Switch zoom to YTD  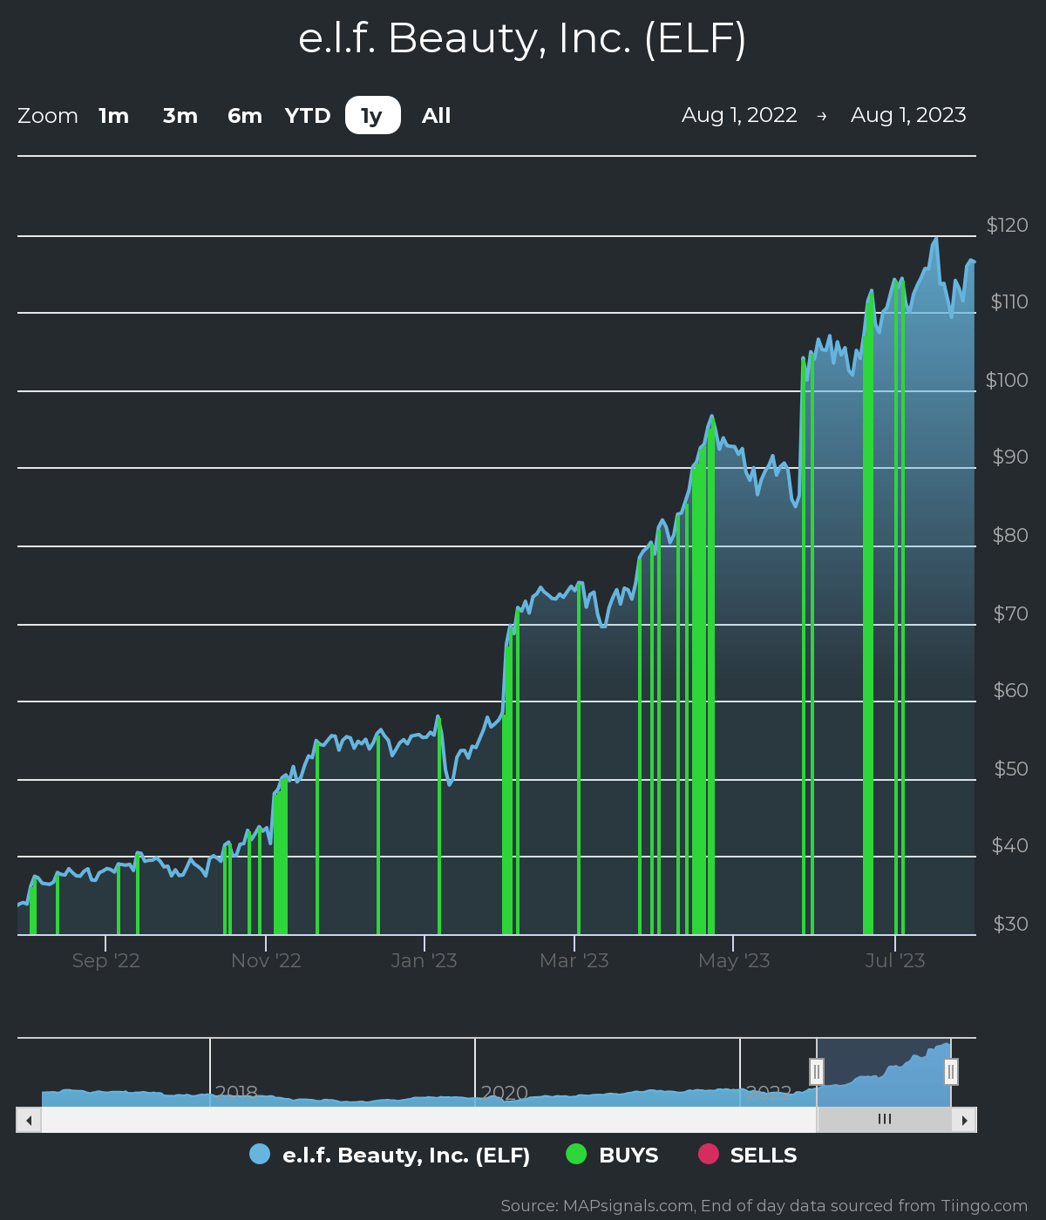pyautogui.click(x=308, y=116)
